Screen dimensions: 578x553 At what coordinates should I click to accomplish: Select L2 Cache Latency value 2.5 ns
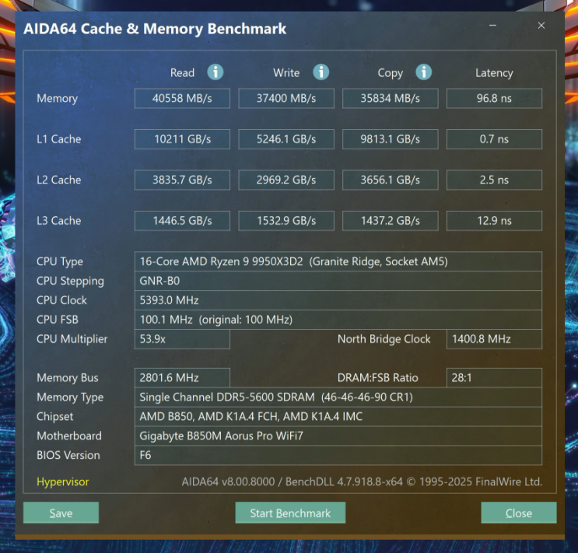coord(494,180)
